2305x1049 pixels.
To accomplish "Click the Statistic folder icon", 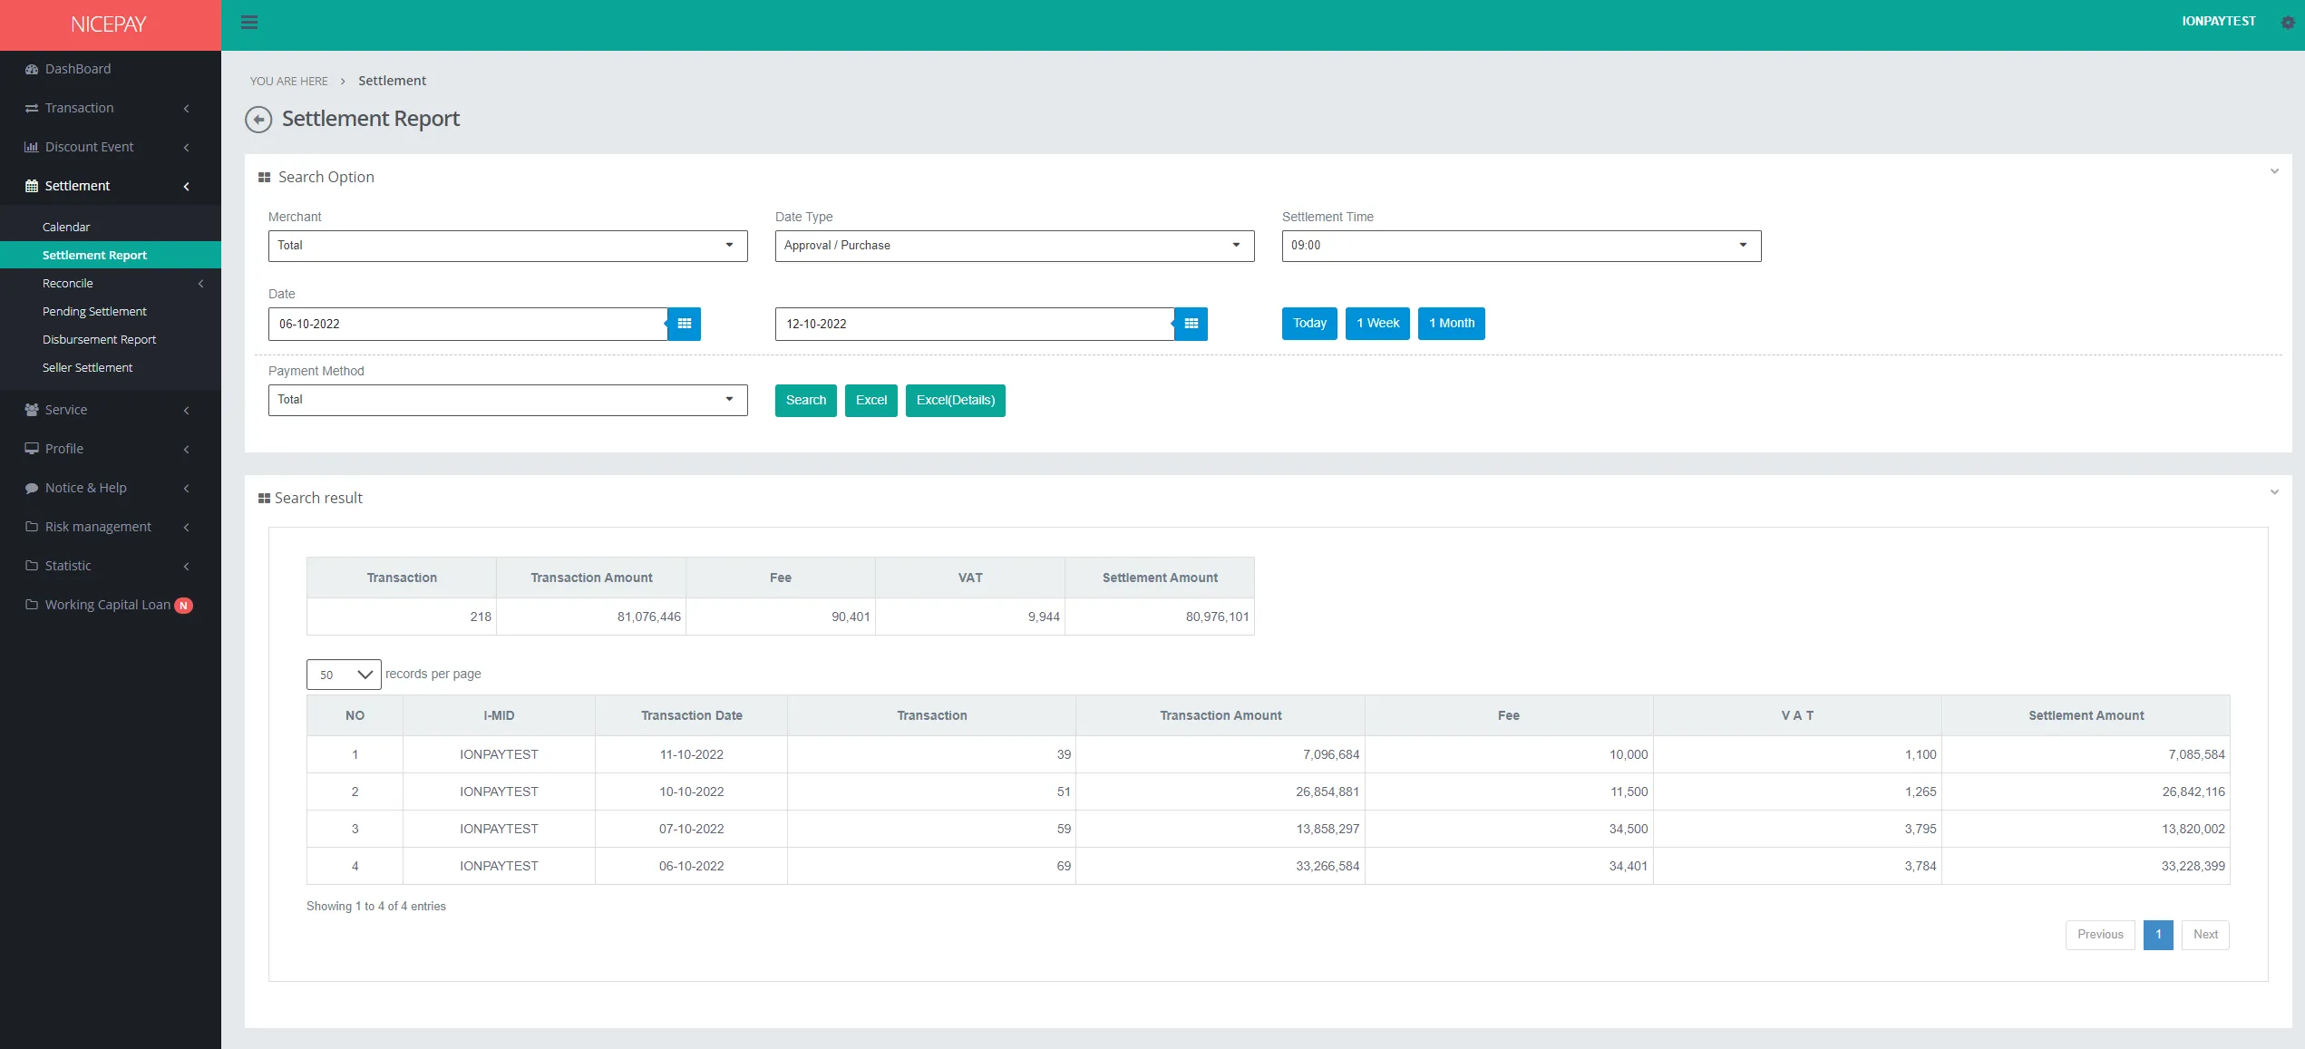I will (32, 566).
